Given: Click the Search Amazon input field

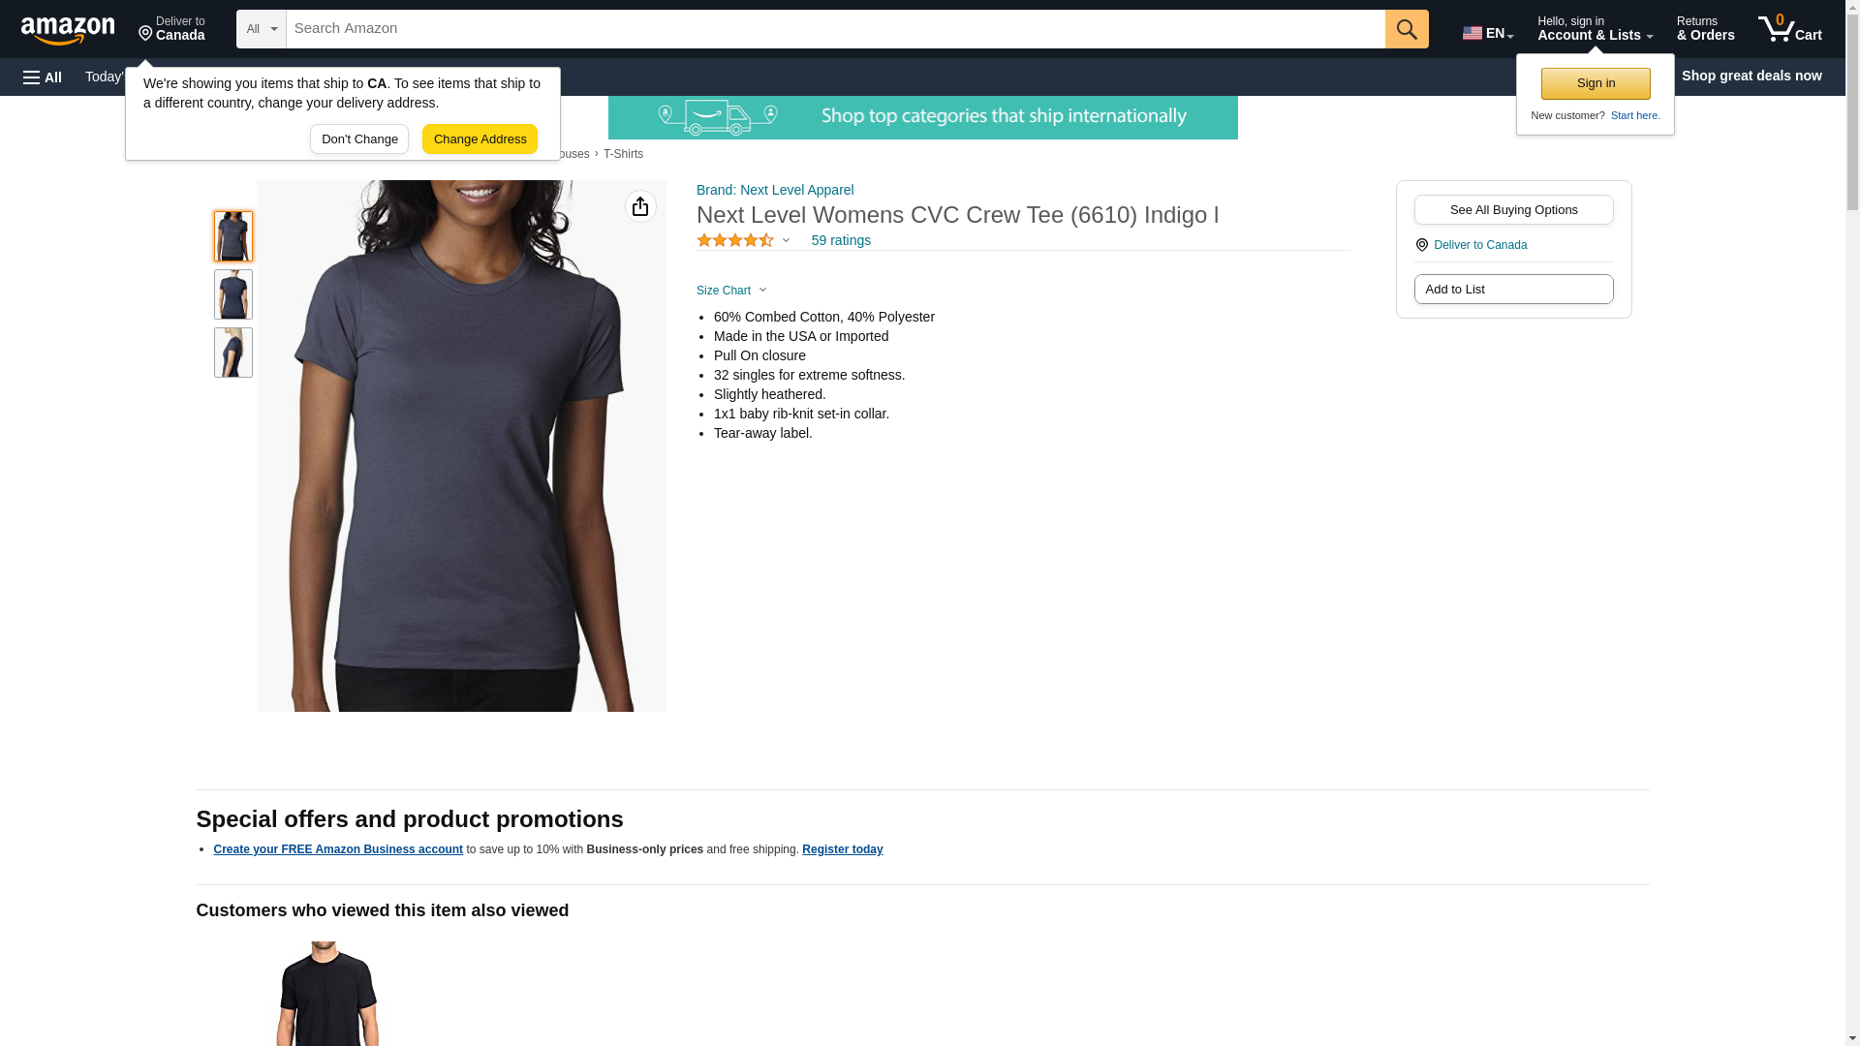Looking at the screenshot, I should [x=835, y=29].
